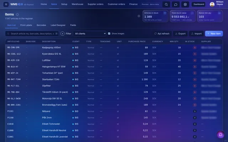This screenshot has width=228, height=142.
Task: Go to Home menu
Action: (43, 4)
